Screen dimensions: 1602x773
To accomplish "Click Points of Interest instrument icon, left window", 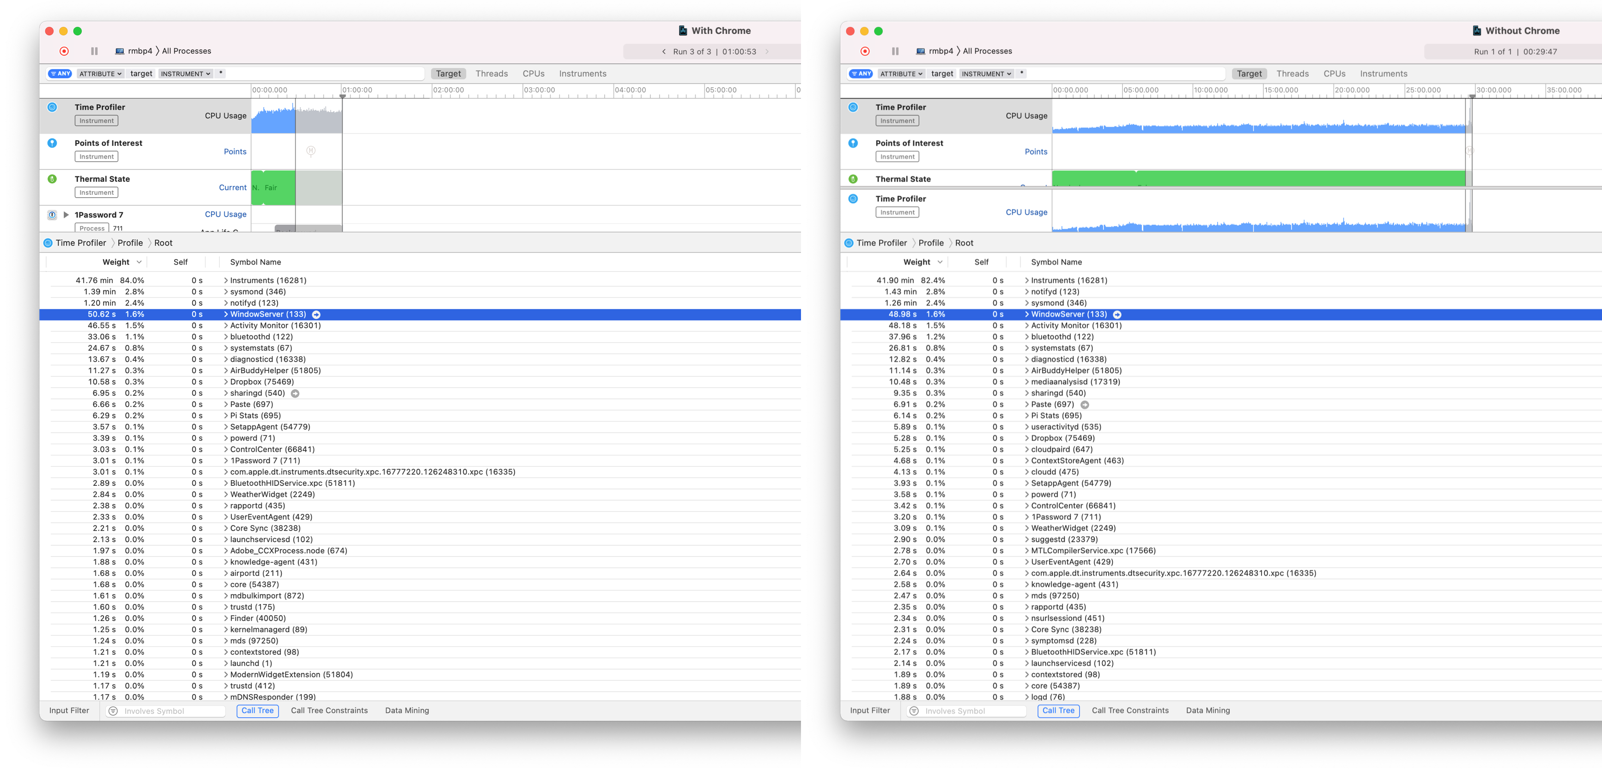I will pyautogui.click(x=52, y=143).
